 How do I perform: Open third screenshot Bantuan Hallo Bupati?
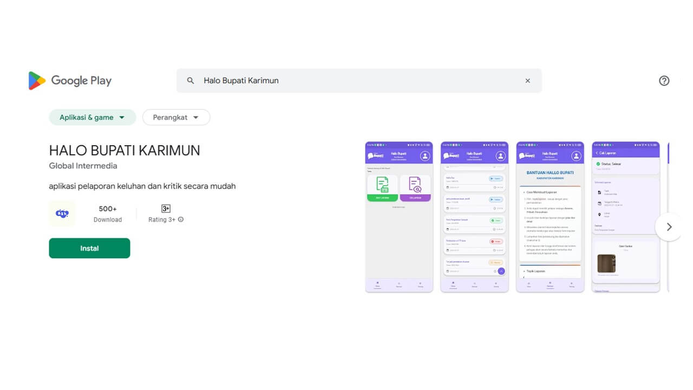(x=550, y=217)
